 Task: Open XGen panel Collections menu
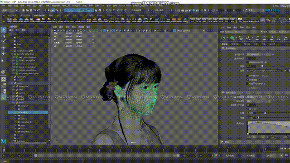229,27
